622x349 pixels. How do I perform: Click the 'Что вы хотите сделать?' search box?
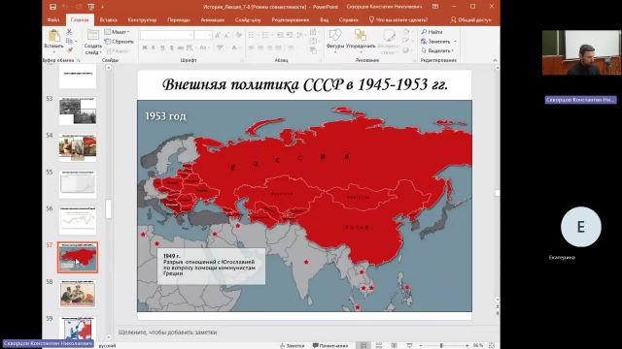point(398,19)
